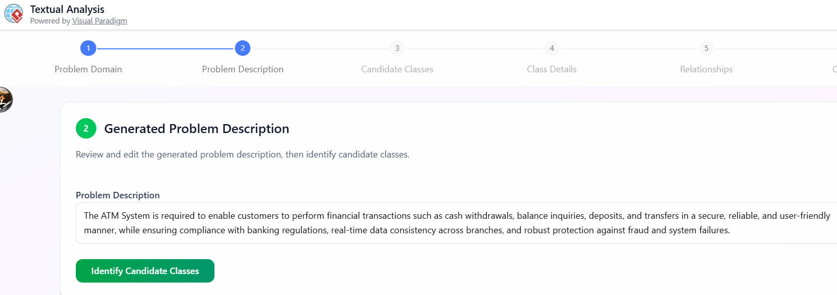This screenshot has width=837, height=295.
Task: Click the Textual Analysis title text
Action: 67,9
